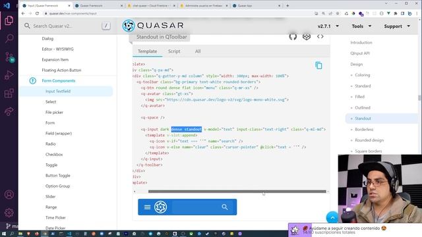Viewport: 422px width, 237px height.
Task: Jump to Outlined in contents
Action: point(363,107)
